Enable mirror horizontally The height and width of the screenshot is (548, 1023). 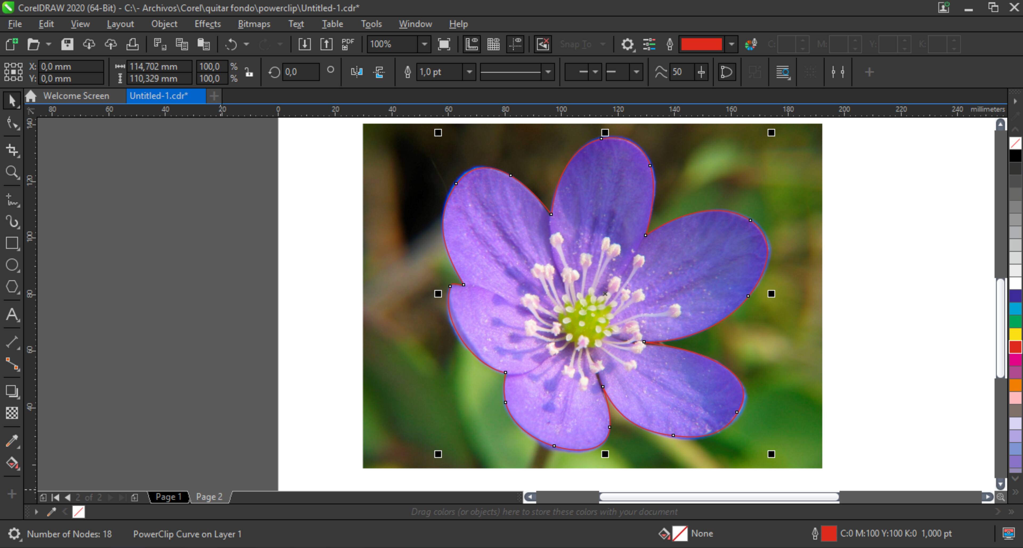[x=356, y=72]
